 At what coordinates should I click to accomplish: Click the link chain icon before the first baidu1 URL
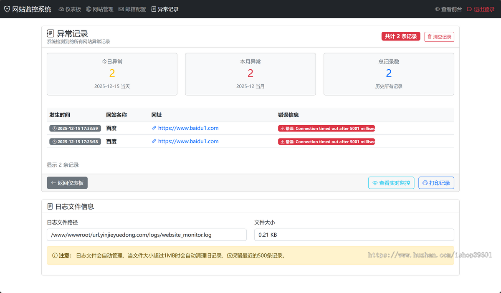point(154,128)
